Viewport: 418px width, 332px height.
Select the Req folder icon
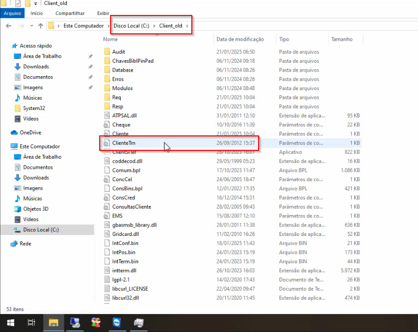pyautogui.click(x=107, y=97)
